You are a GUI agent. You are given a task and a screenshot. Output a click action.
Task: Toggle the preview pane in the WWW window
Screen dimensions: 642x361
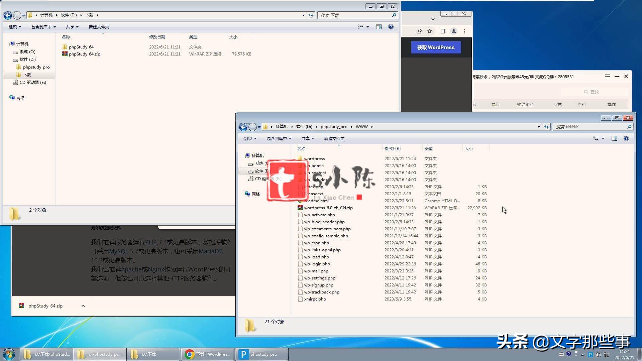(614, 138)
